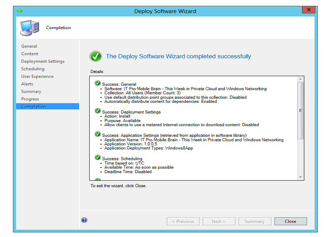Image resolution: width=334 pixels, height=237 pixels.
Task: Click the 'Action: Install' line
Action: 117,116
